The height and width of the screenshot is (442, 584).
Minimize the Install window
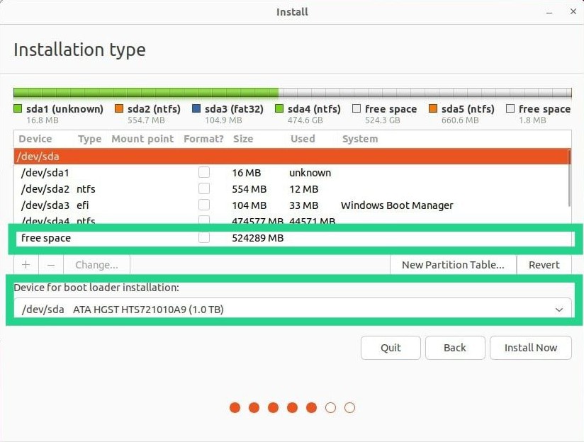[x=549, y=12]
